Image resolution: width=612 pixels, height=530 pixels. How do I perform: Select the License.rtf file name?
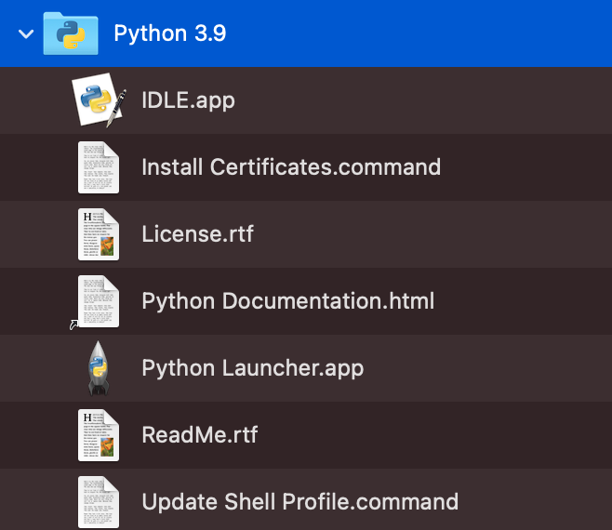(197, 234)
